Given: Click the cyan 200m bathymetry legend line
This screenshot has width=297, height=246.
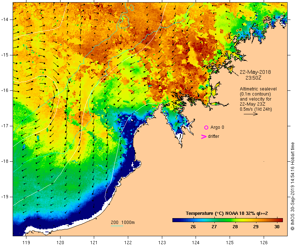Looking at the screenshot, I should [x=117, y=226].
